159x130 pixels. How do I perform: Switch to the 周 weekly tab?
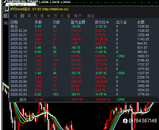tap(29, 16)
